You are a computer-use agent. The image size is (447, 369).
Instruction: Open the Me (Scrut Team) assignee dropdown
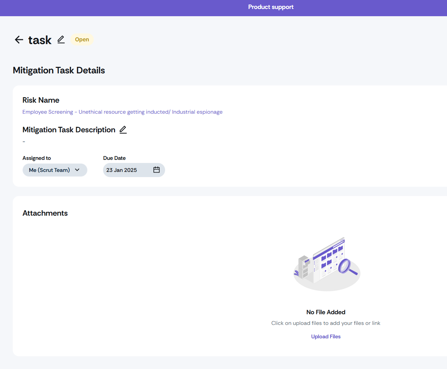pos(55,170)
